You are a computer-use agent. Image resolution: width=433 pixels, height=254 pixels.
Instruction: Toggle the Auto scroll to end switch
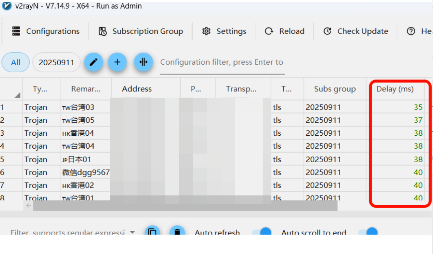(368, 232)
